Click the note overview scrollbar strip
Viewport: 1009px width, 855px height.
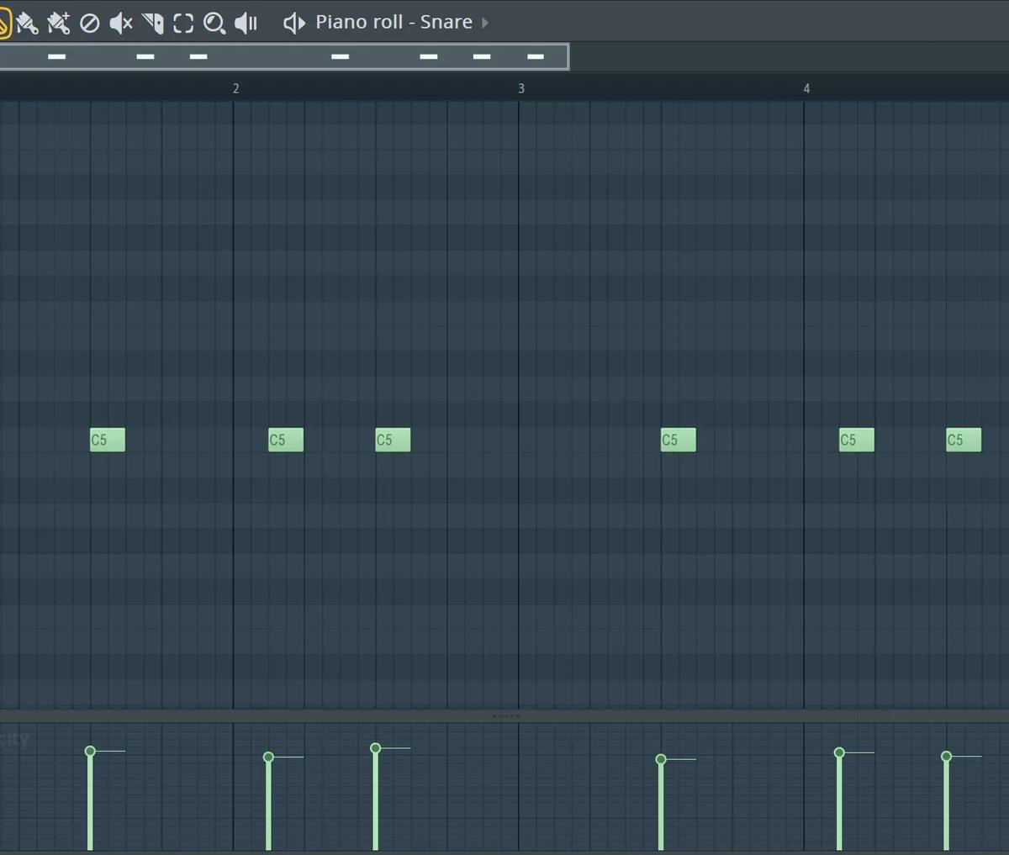coord(284,56)
